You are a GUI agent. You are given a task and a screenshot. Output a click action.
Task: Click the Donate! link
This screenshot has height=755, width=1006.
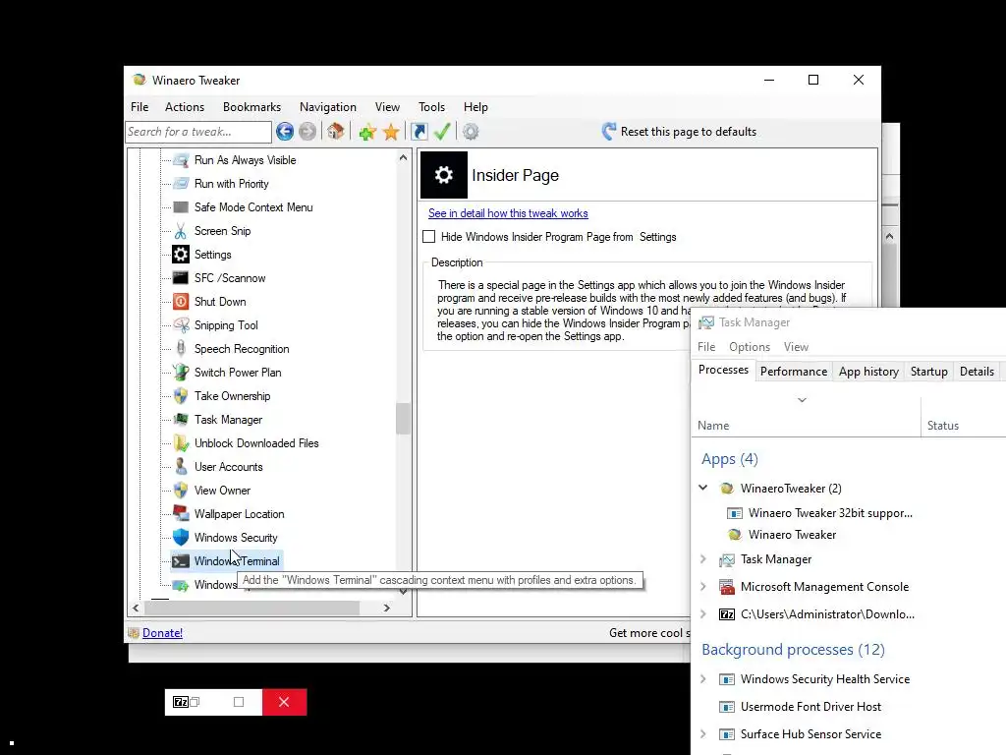(162, 633)
